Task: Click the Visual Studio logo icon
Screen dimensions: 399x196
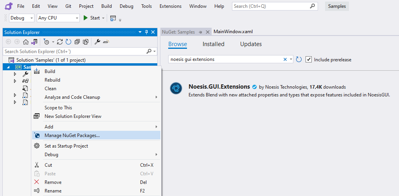Action: [x=8, y=6]
